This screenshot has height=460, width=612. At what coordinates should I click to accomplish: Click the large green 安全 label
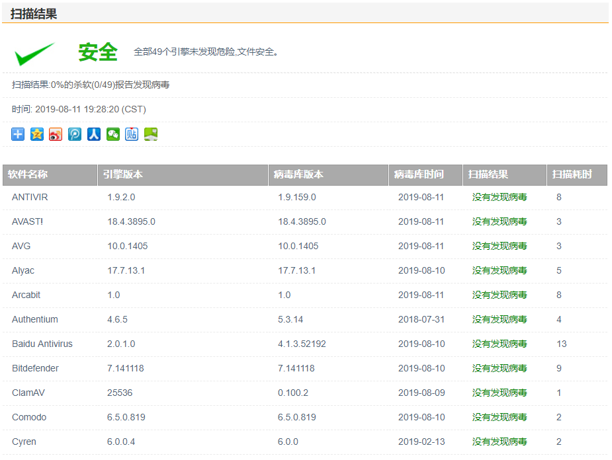(x=98, y=52)
